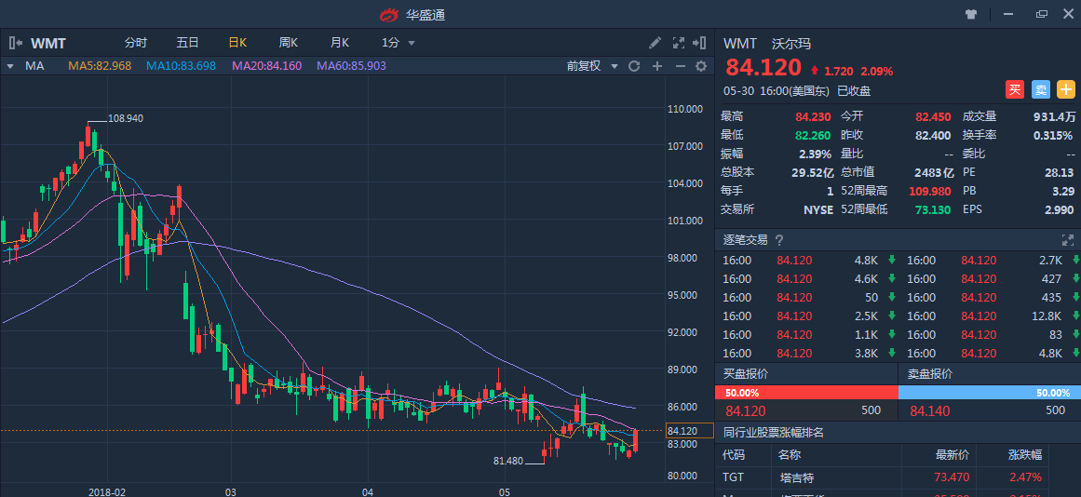The height and width of the screenshot is (497, 1081).
Task: Select the 84.140 ask price
Action: (930, 411)
